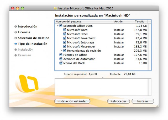Uncheck the Microsoft PowerPoint checkbox

tap(65, 38)
